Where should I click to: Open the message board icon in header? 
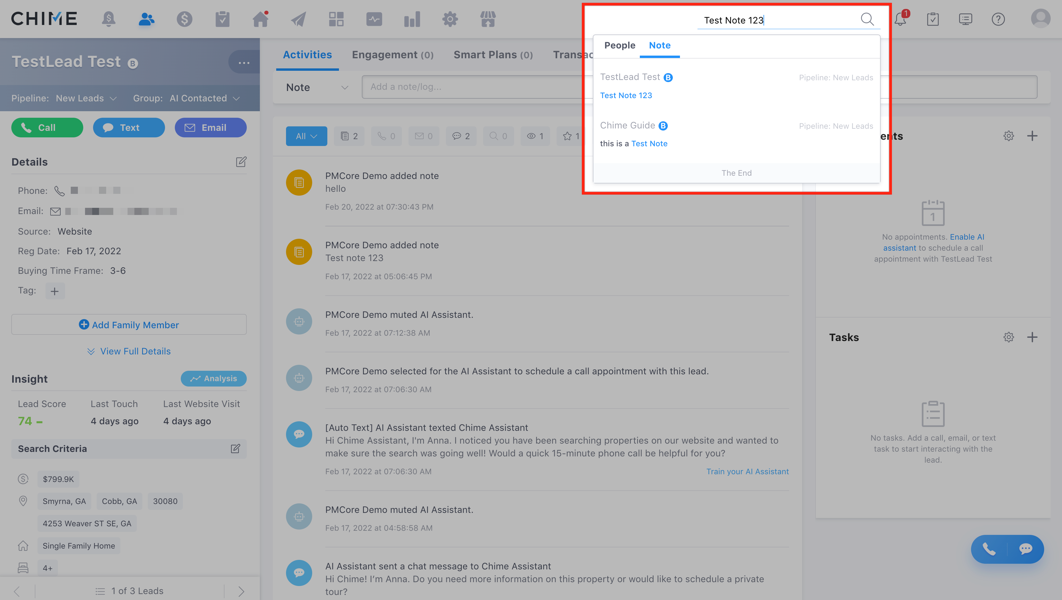click(966, 19)
